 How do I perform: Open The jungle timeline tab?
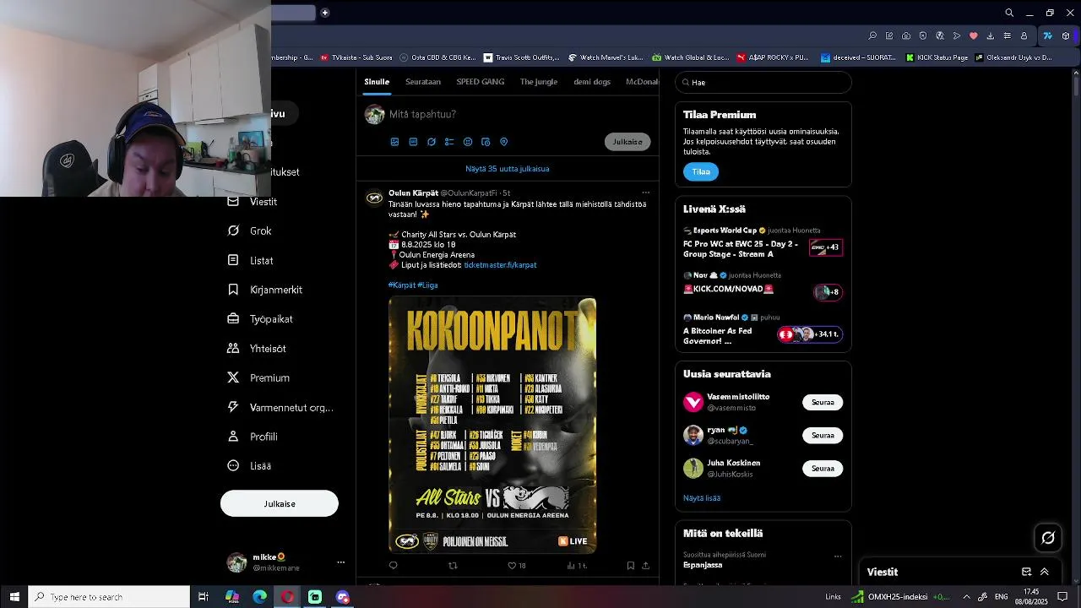(x=539, y=82)
